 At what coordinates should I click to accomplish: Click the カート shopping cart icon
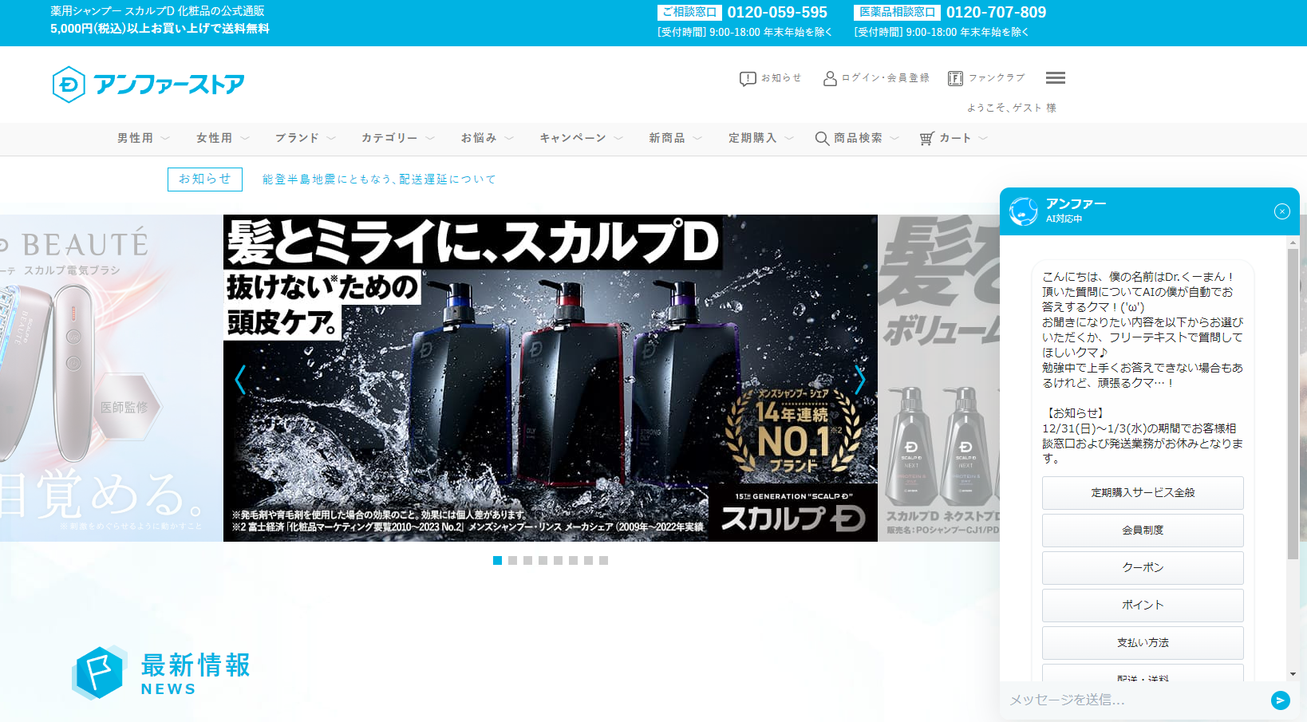(x=926, y=139)
